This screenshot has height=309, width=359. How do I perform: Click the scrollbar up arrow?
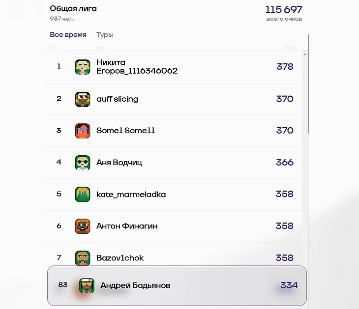pyautogui.click(x=305, y=55)
